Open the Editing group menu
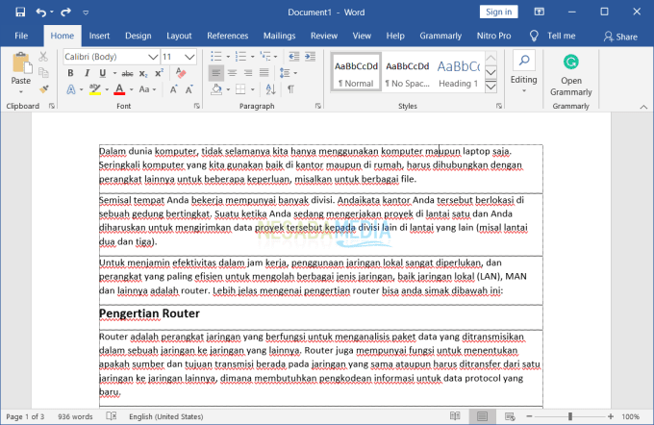 (x=524, y=73)
